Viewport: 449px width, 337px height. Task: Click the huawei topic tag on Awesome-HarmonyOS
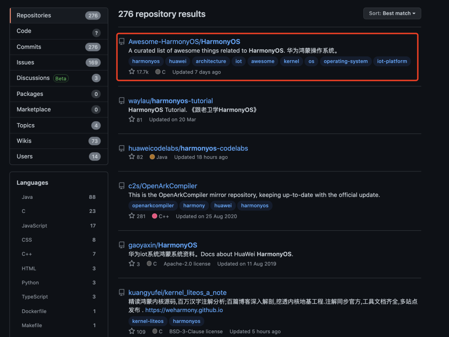pos(178,61)
